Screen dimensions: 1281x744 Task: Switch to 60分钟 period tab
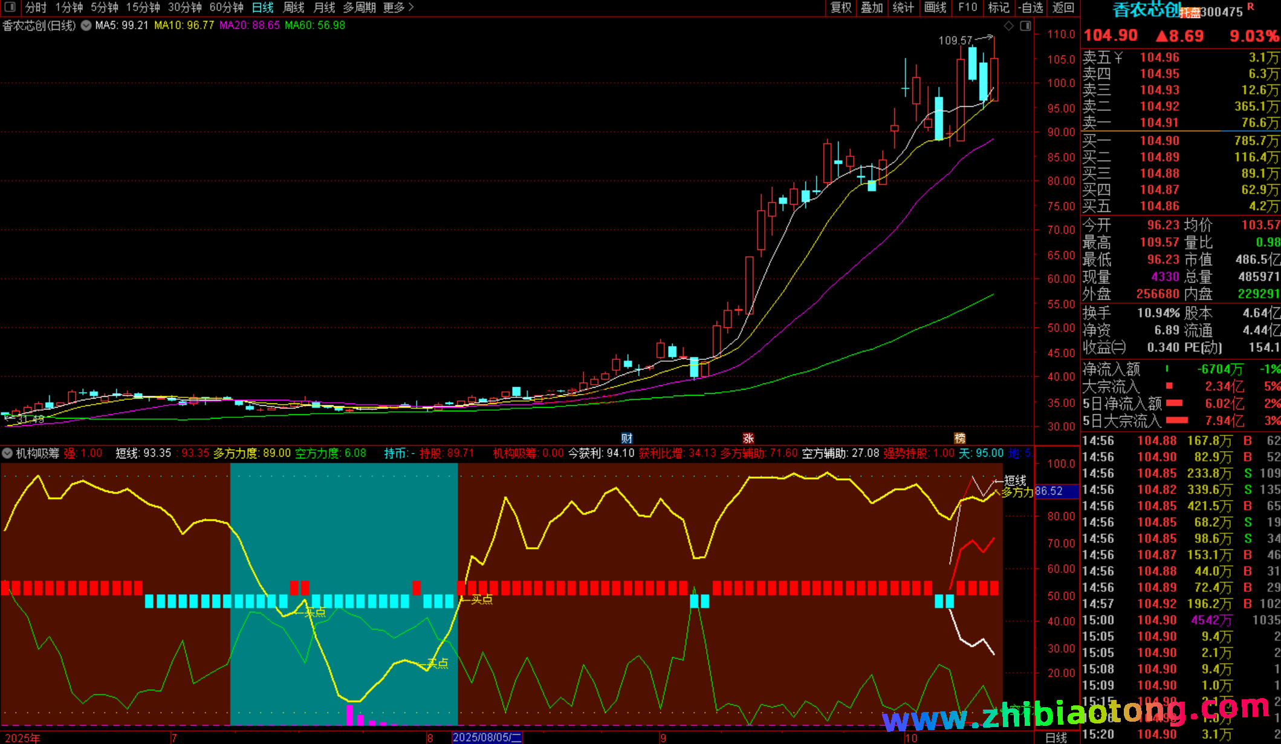point(226,7)
